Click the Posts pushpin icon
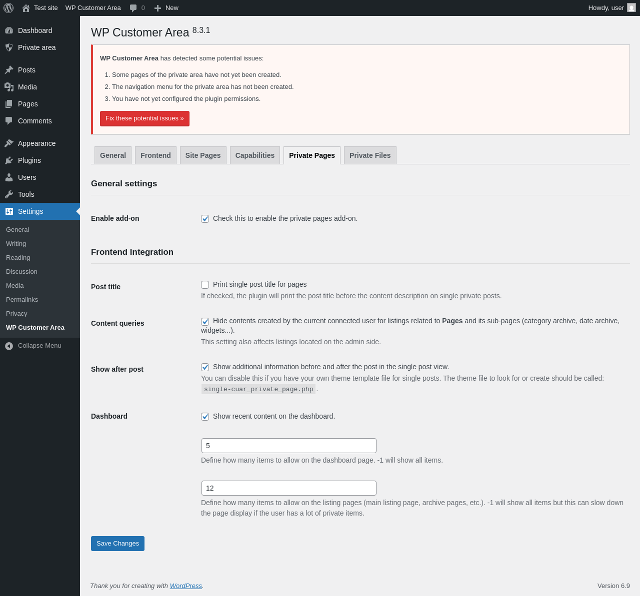 click(9, 70)
